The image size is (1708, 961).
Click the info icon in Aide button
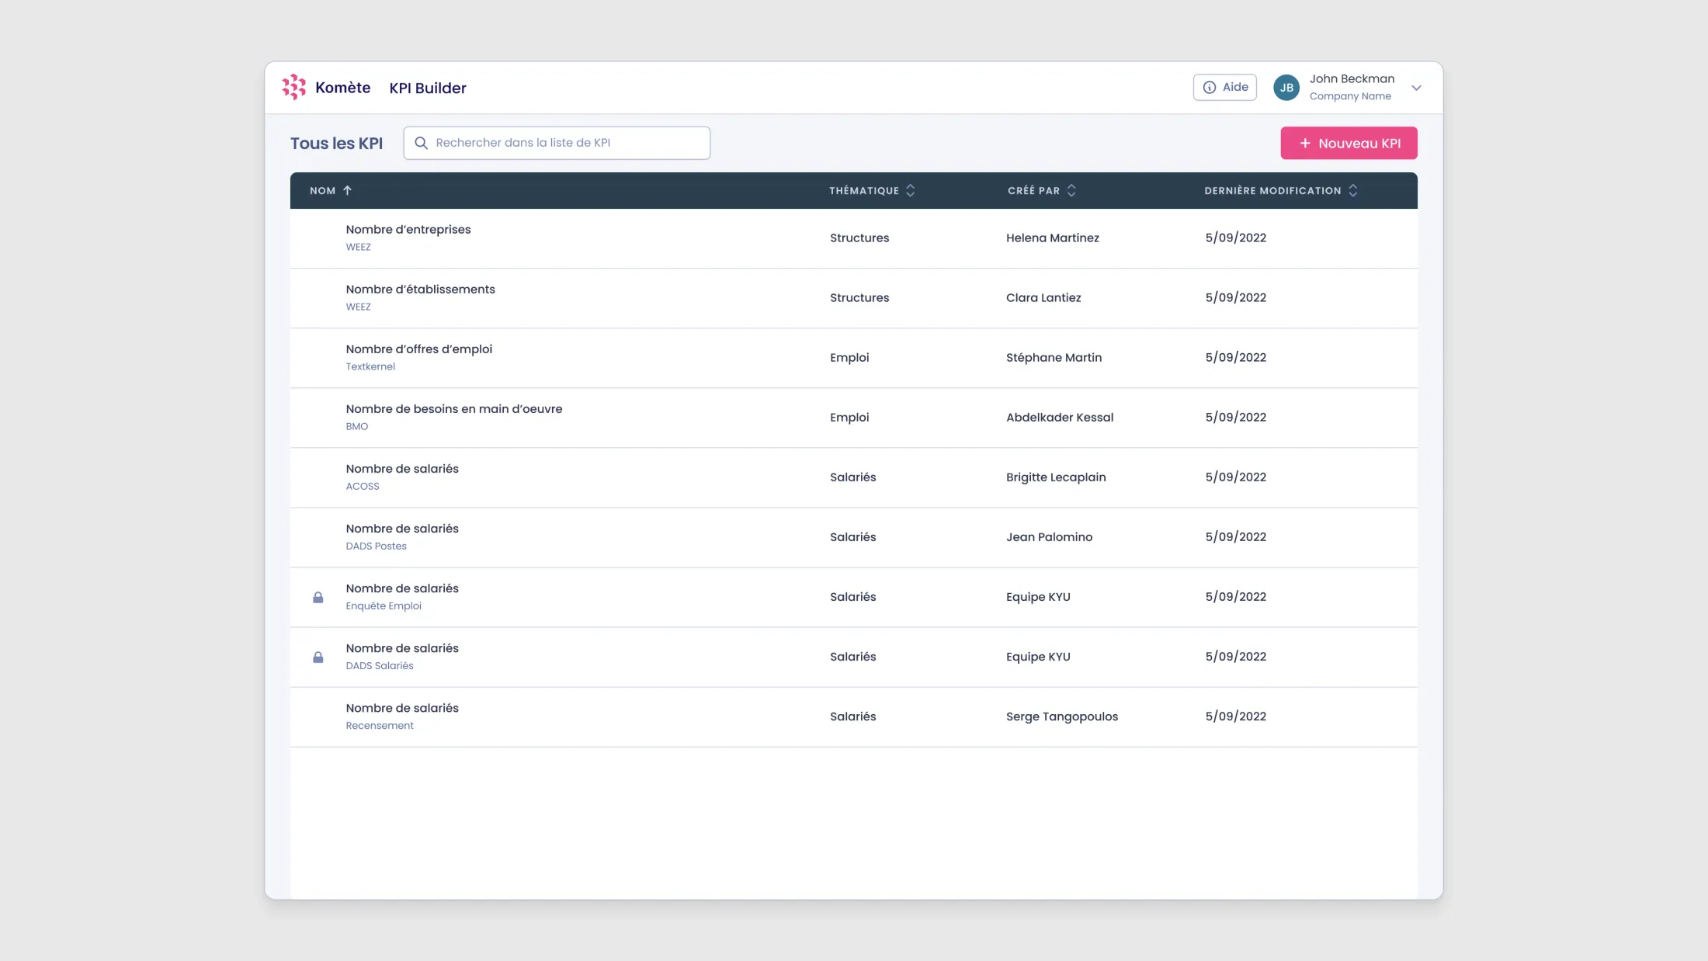coord(1209,87)
